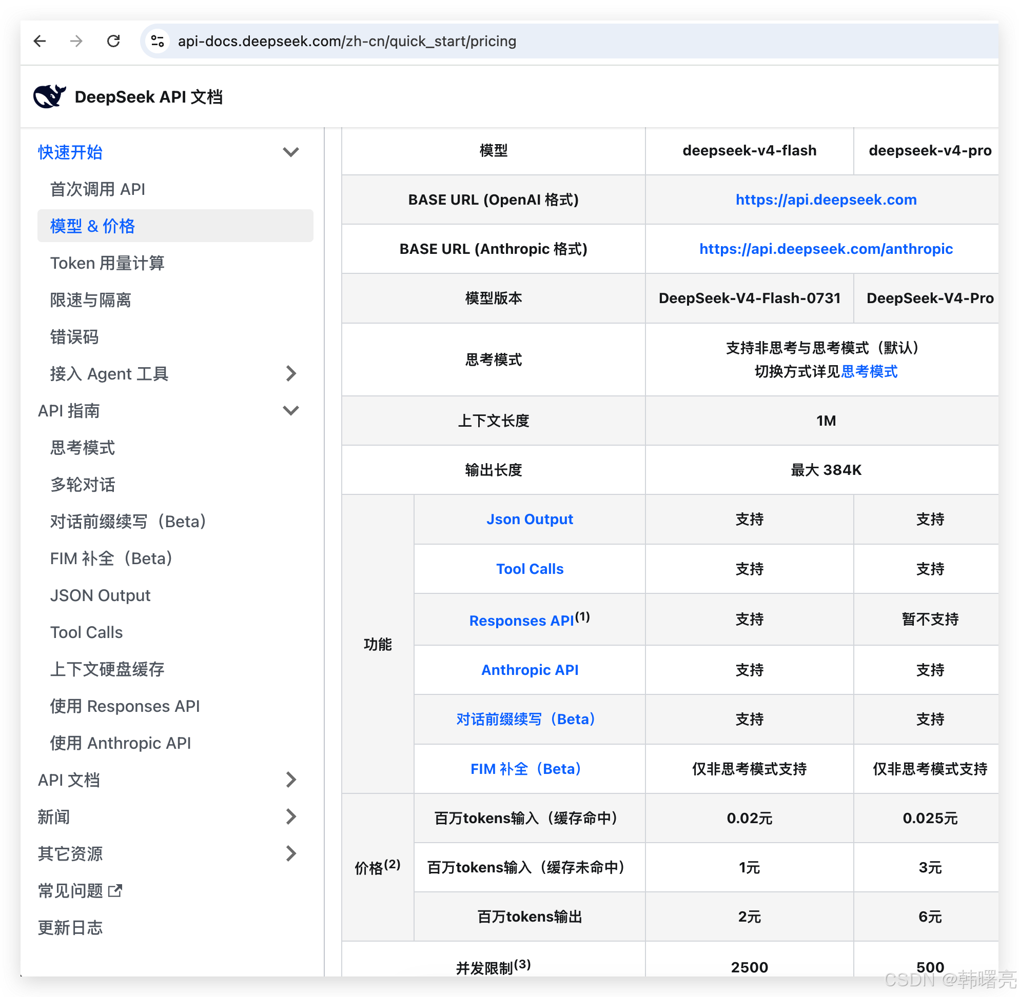Open Tool Calls link in table

[530, 569]
